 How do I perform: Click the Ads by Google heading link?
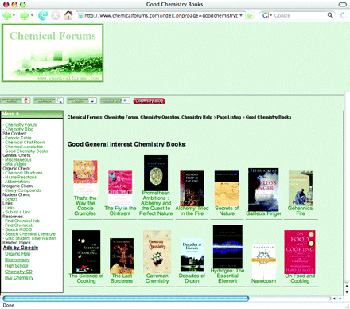pyautogui.click(x=21, y=248)
